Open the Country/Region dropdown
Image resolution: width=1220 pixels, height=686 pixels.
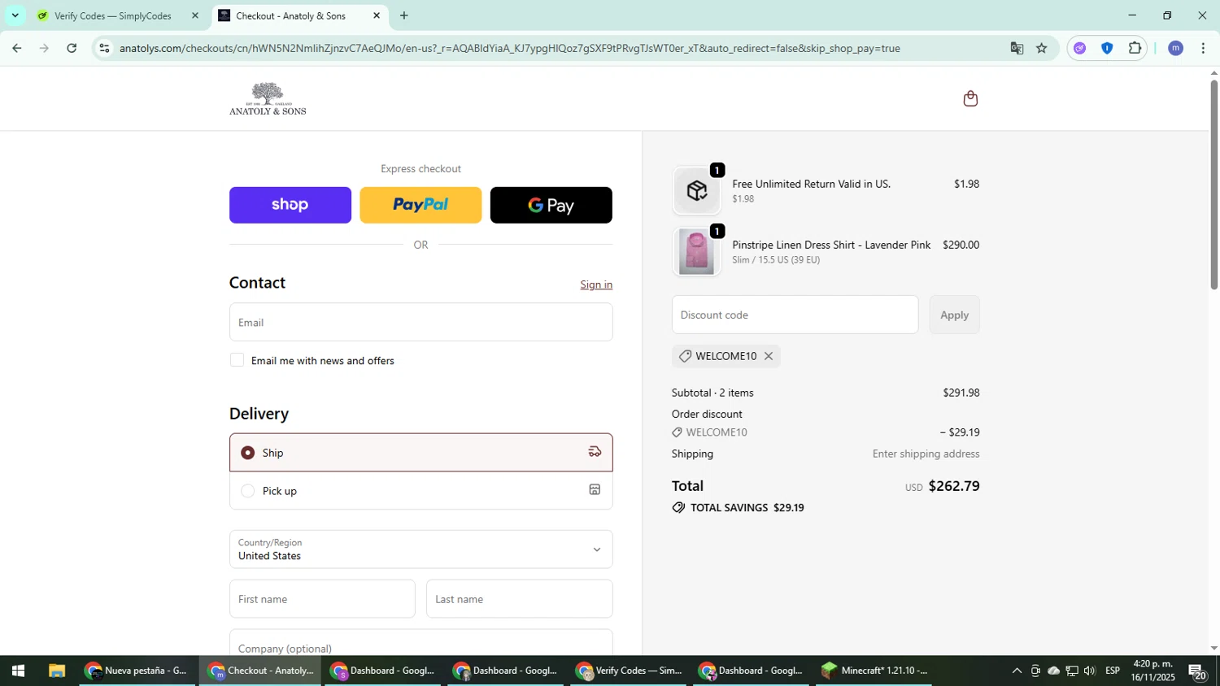point(420,549)
